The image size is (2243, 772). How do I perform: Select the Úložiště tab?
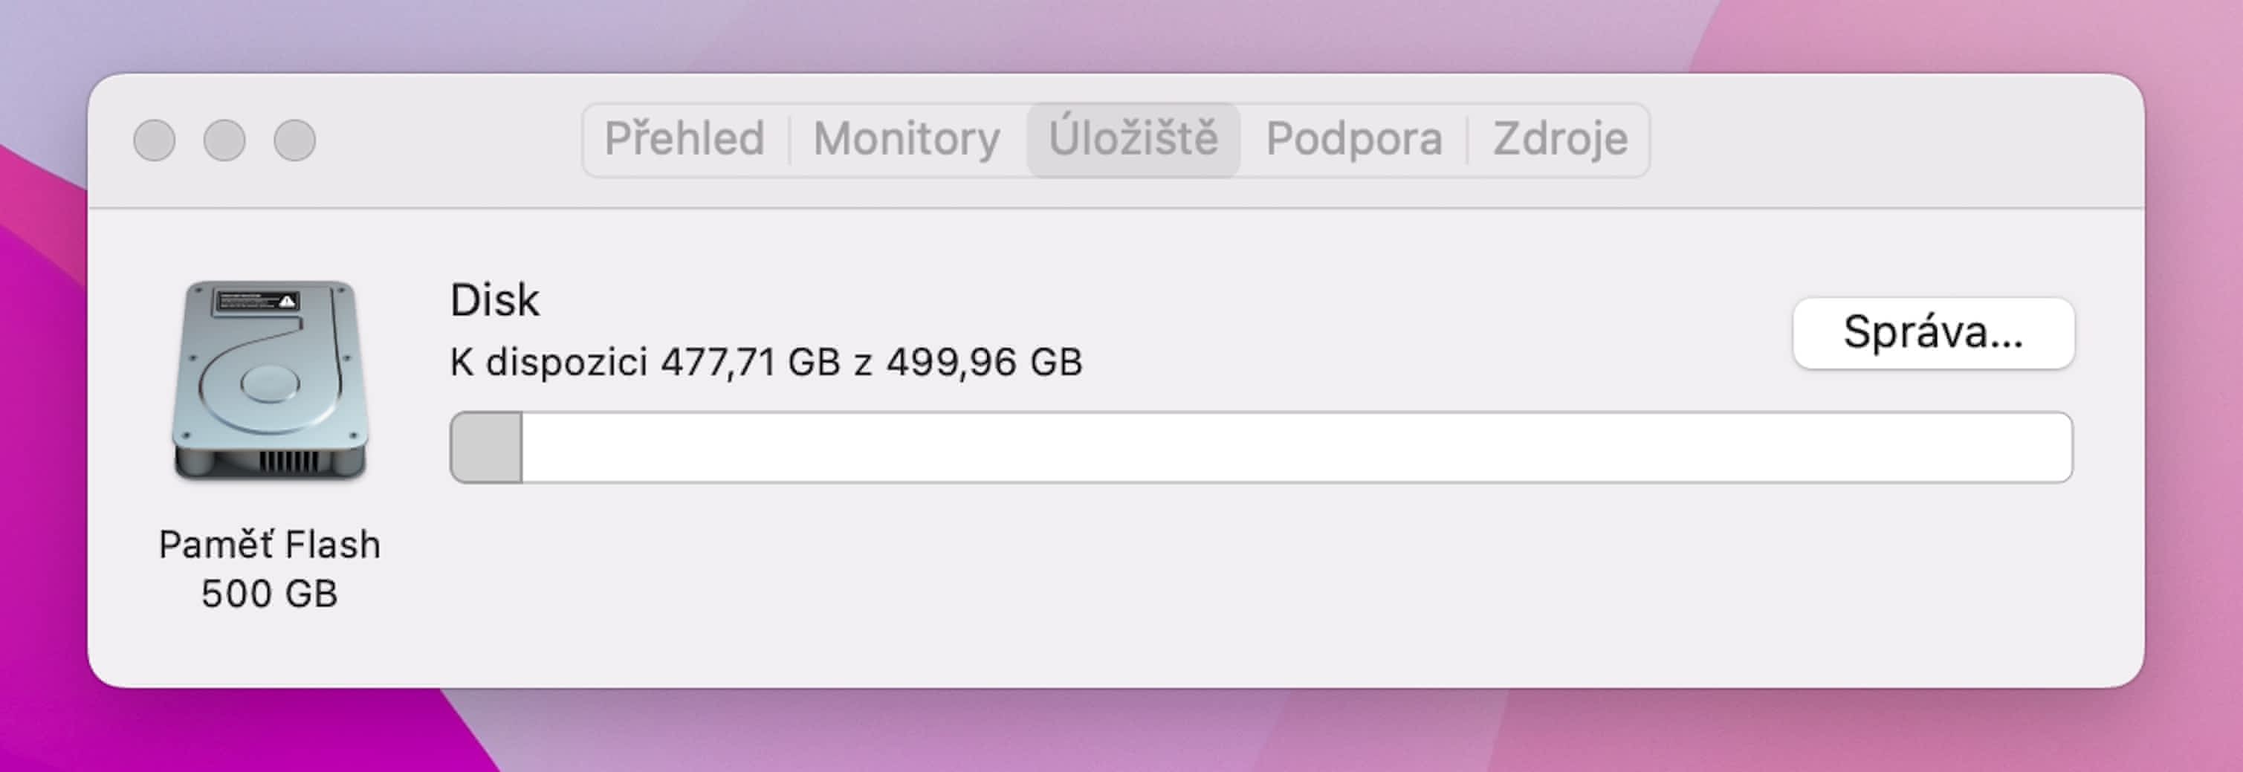(1133, 139)
